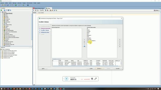This screenshot has width=161, height=90.
Task: Open the Windows Start menu
Action: click(x=2, y=89)
